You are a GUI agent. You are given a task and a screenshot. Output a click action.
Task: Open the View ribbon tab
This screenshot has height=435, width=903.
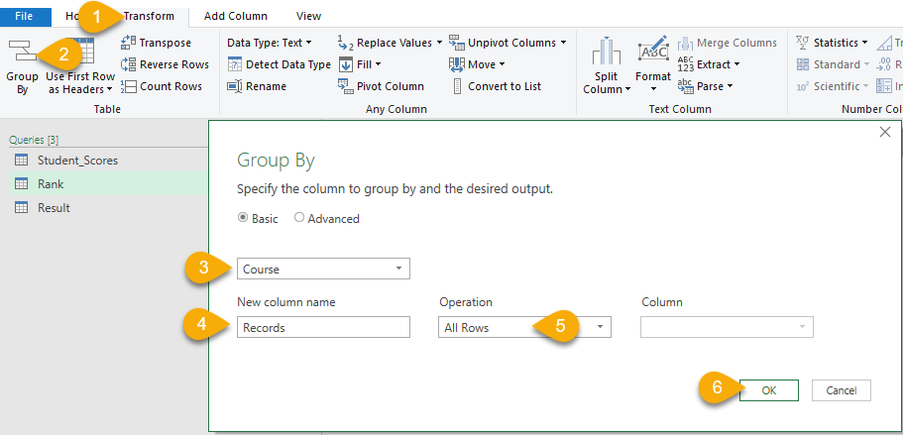point(308,16)
